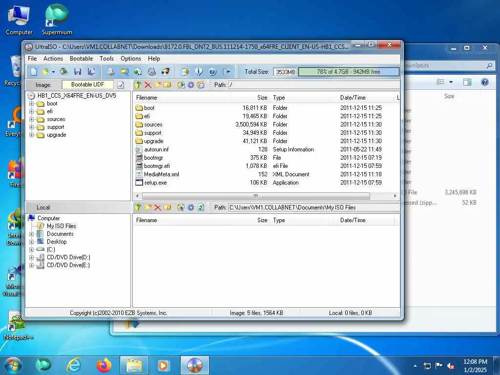Expand the (C:) drive node
500x375 pixels.
tap(31, 250)
